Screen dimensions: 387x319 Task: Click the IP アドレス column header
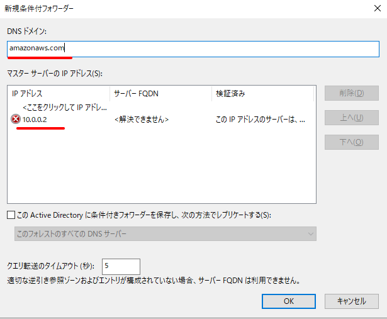[59, 94]
